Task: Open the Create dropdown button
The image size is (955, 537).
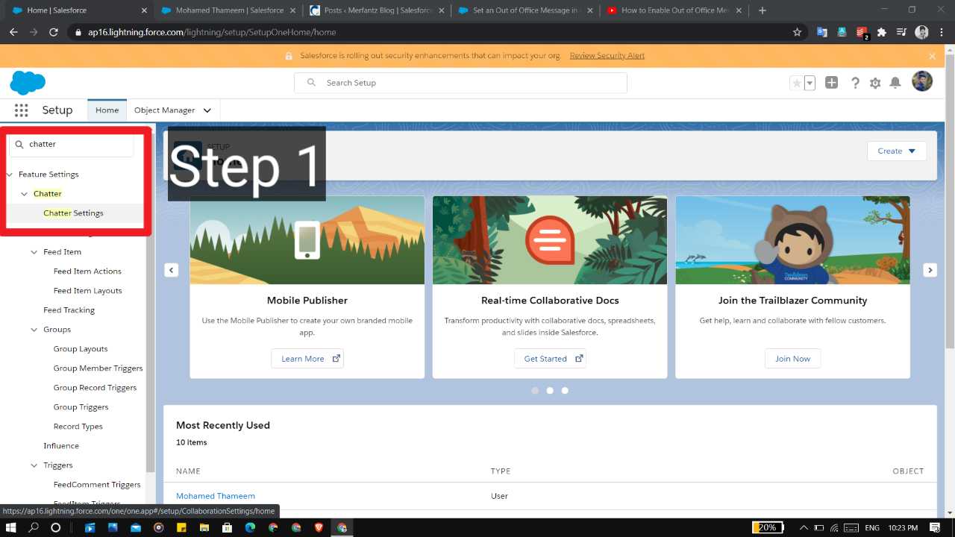Action: click(897, 151)
